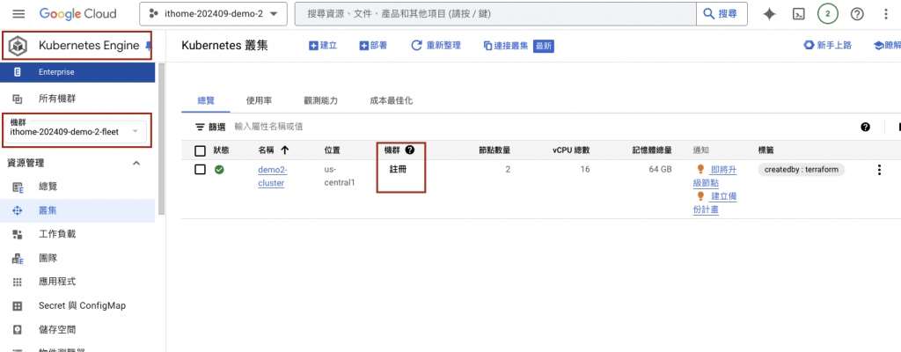Click the black help icon beside the filter bar

pos(866,127)
